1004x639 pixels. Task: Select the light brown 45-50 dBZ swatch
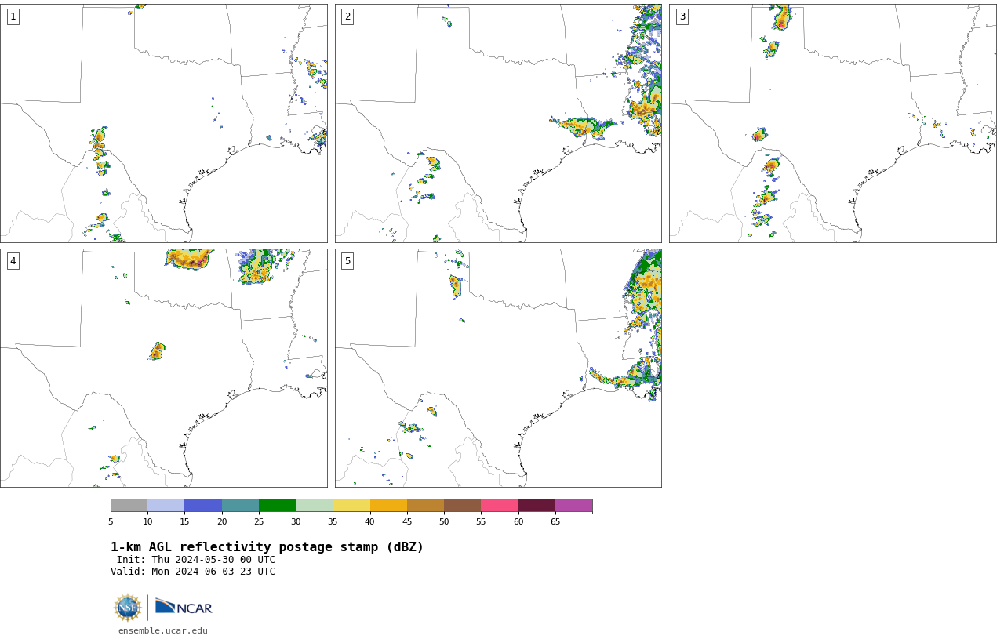pyautogui.click(x=425, y=506)
